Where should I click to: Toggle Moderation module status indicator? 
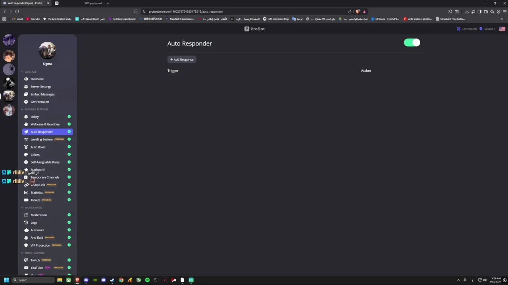(x=69, y=215)
